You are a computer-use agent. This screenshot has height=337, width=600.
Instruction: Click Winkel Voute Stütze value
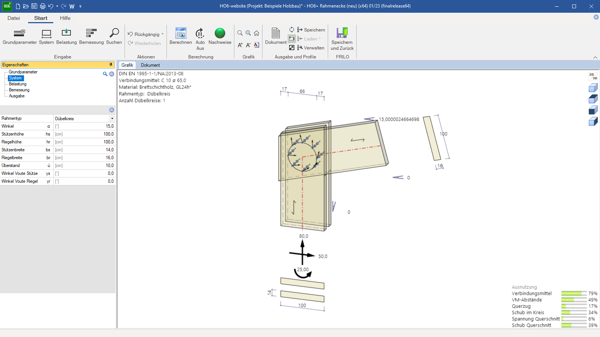pyautogui.click(x=84, y=173)
